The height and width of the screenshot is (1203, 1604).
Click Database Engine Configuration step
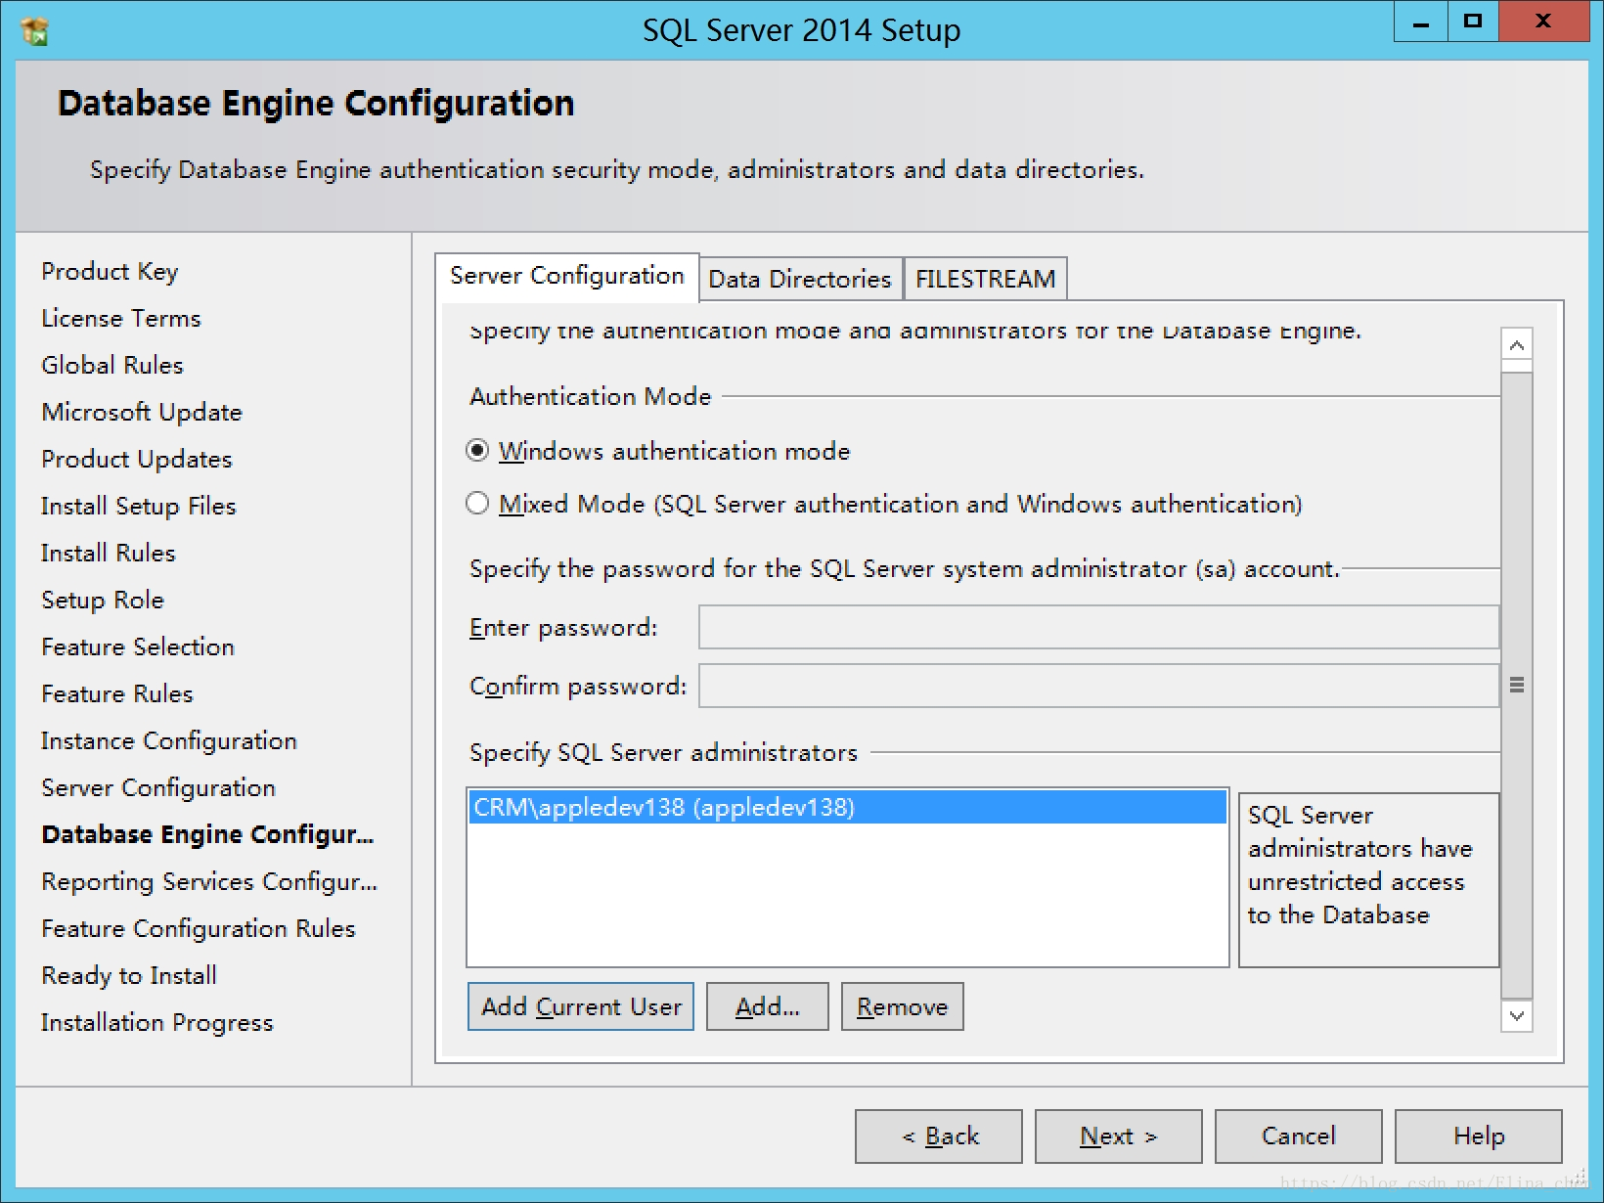pos(208,835)
